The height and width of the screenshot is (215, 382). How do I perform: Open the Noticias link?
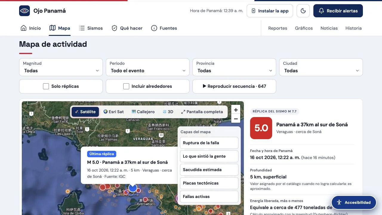pyautogui.click(x=329, y=28)
